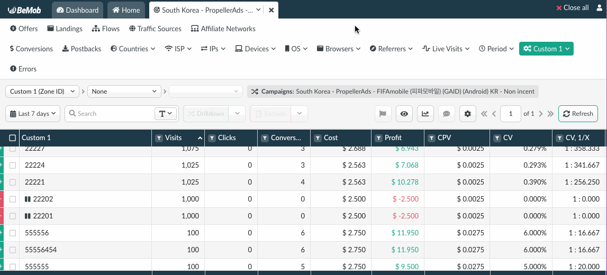Click the pause icon beside 22202

coord(28,199)
